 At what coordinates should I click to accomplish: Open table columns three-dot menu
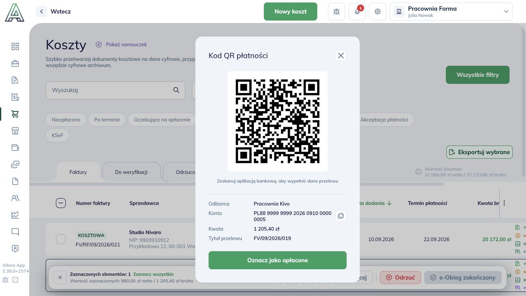[504, 203]
